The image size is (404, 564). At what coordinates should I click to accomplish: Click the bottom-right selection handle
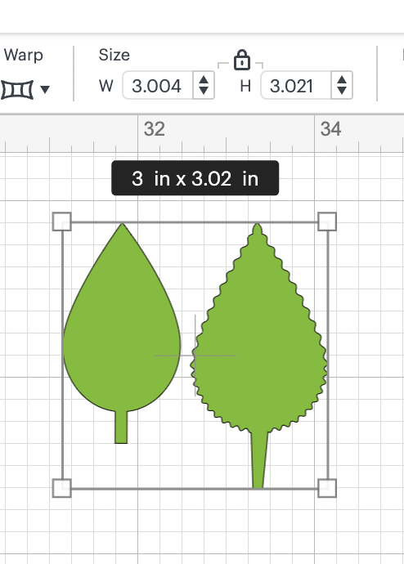pyautogui.click(x=327, y=488)
